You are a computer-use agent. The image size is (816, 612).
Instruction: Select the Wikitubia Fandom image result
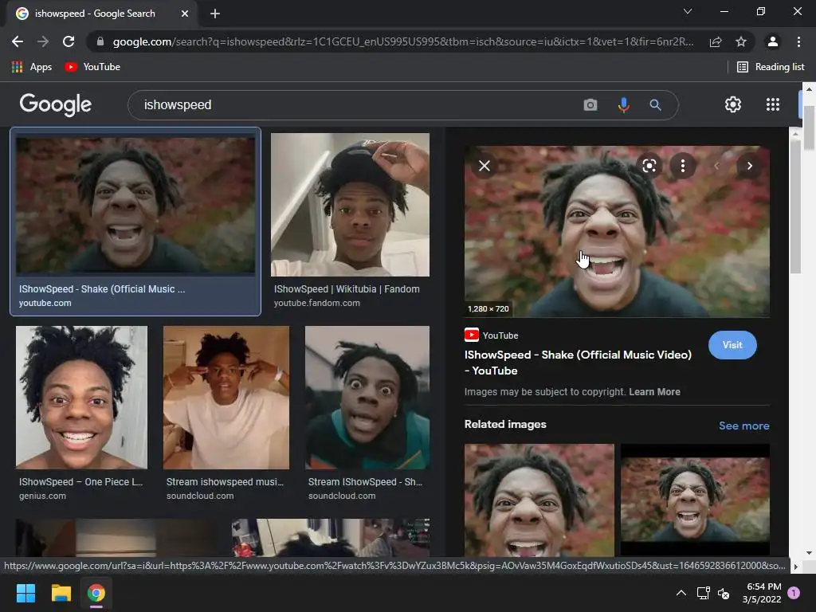tap(351, 205)
